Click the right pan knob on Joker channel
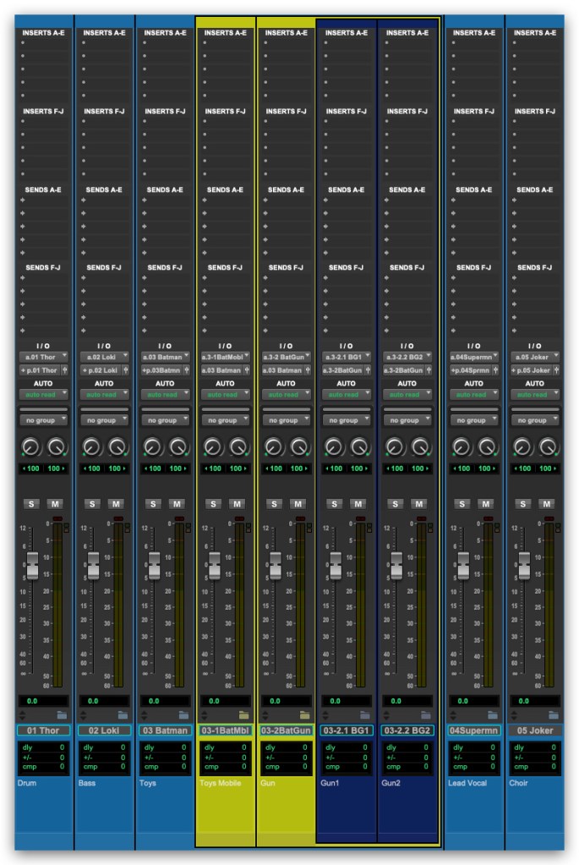 pos(549,447)
